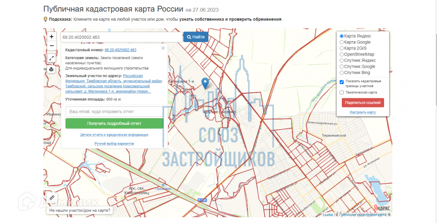Image resolution: width=437 pixels, height=223 pixels.
Task: Open cadastral number 68:20:4025002:483 link
Action: tap(120, 50)
